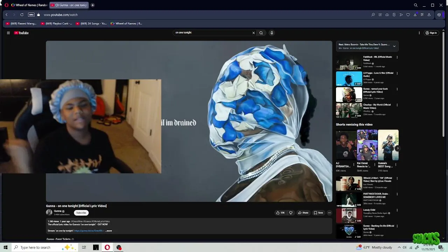This screenshot has width=448, height=252.
Task: Click the www.youtube.com/watch address bar
Action: (x=61, y=15)
